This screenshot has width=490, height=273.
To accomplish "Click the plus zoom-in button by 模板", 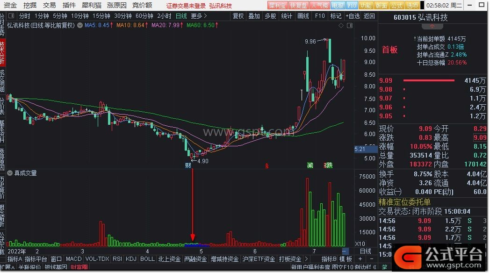I will (360, 259).
